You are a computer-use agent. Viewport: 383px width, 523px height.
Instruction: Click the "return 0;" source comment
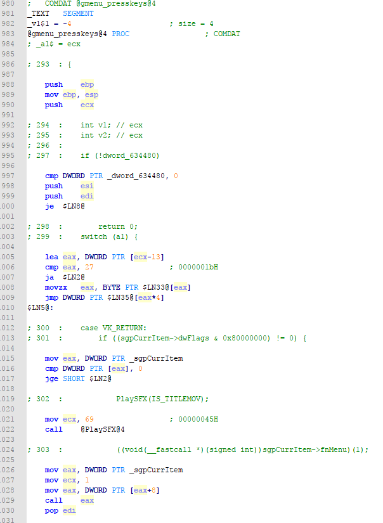(x=118, y=227)
